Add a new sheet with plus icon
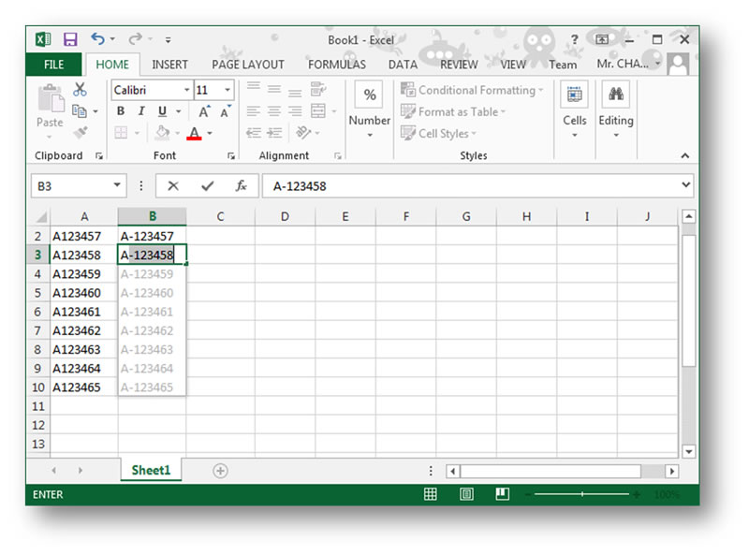Image resolution: width=749 pixels, height=555 pixels. pos(221,471)
